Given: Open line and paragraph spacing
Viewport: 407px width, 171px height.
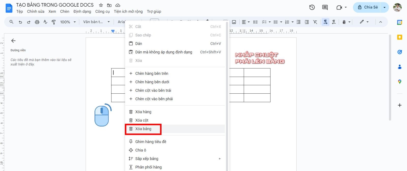Looking at the screenshot, I should tap(255, 22).
